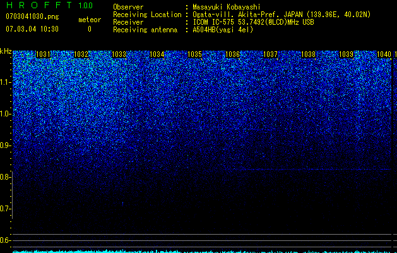Click the 0.7 frequency axis label

pos(5,209)
